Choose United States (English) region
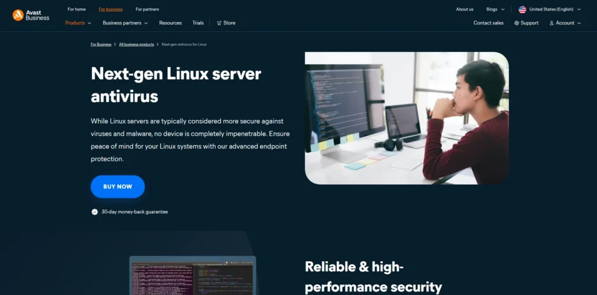 (x=552, y=9)
